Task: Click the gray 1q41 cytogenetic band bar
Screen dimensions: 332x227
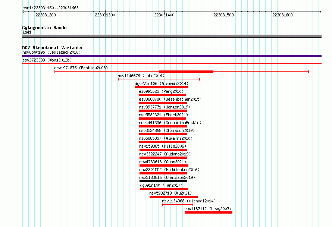Action: tap(172, 36)
